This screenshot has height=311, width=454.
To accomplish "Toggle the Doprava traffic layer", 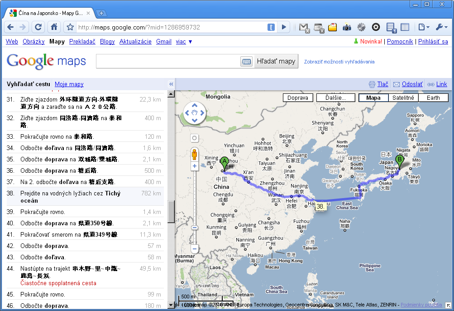I will pyautogui.click(x=297, y=97).
